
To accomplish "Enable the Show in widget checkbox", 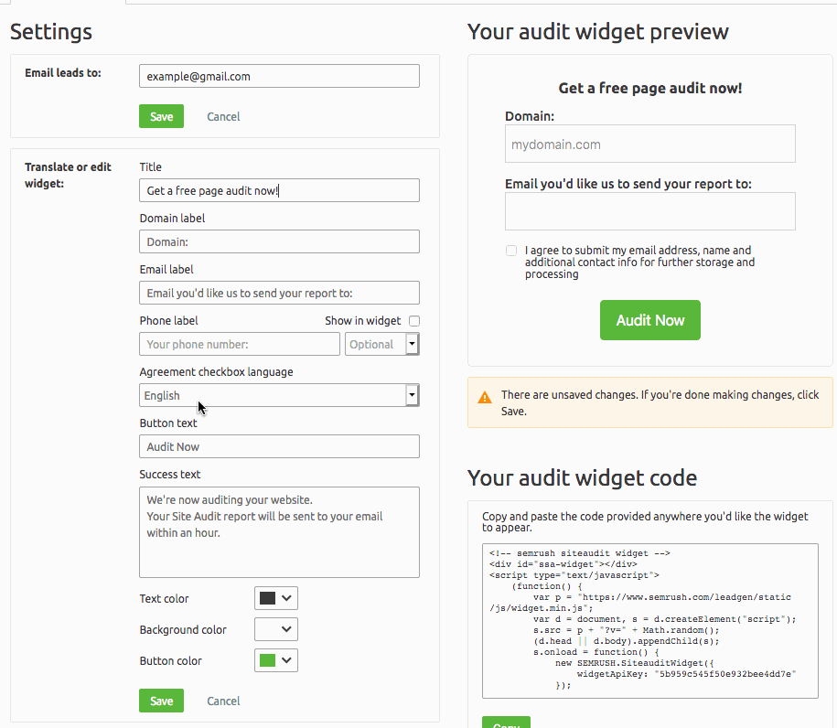I will coord(414,321).
